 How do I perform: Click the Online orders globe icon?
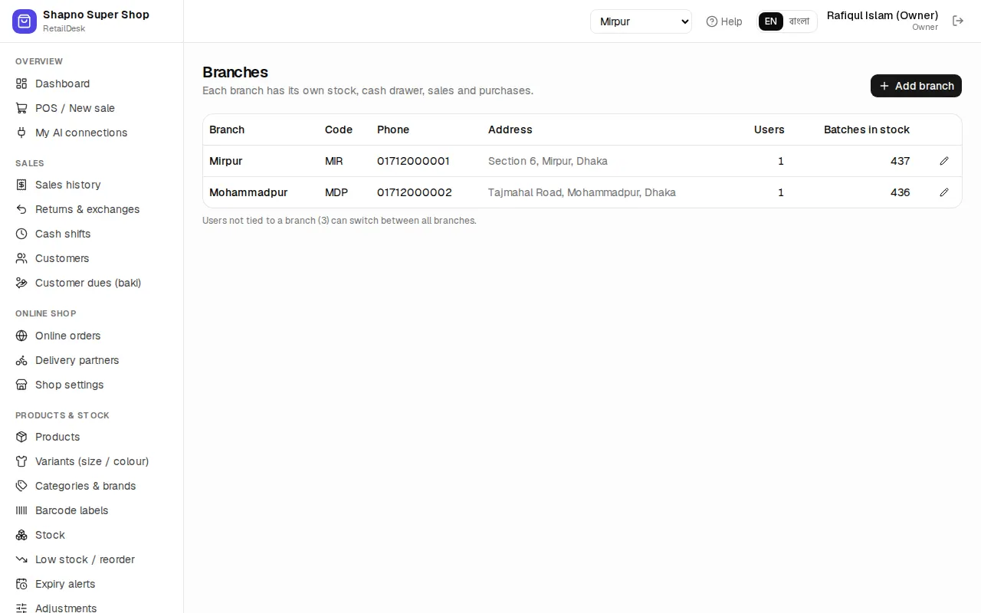[21, 336]
